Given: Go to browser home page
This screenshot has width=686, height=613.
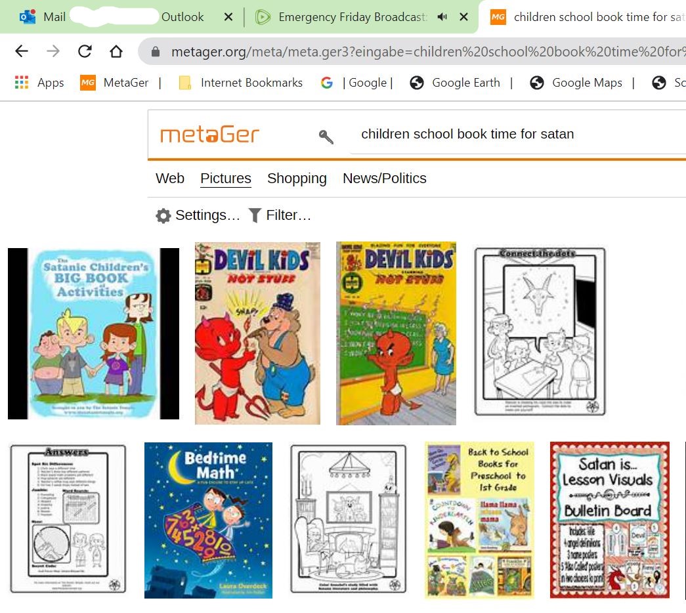Looking at the screenshot, I should pos(116,51).
